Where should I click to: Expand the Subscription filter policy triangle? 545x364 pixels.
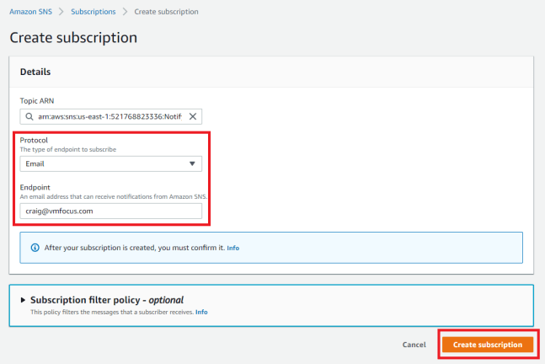pyautogui.click(x=23, y=300)
